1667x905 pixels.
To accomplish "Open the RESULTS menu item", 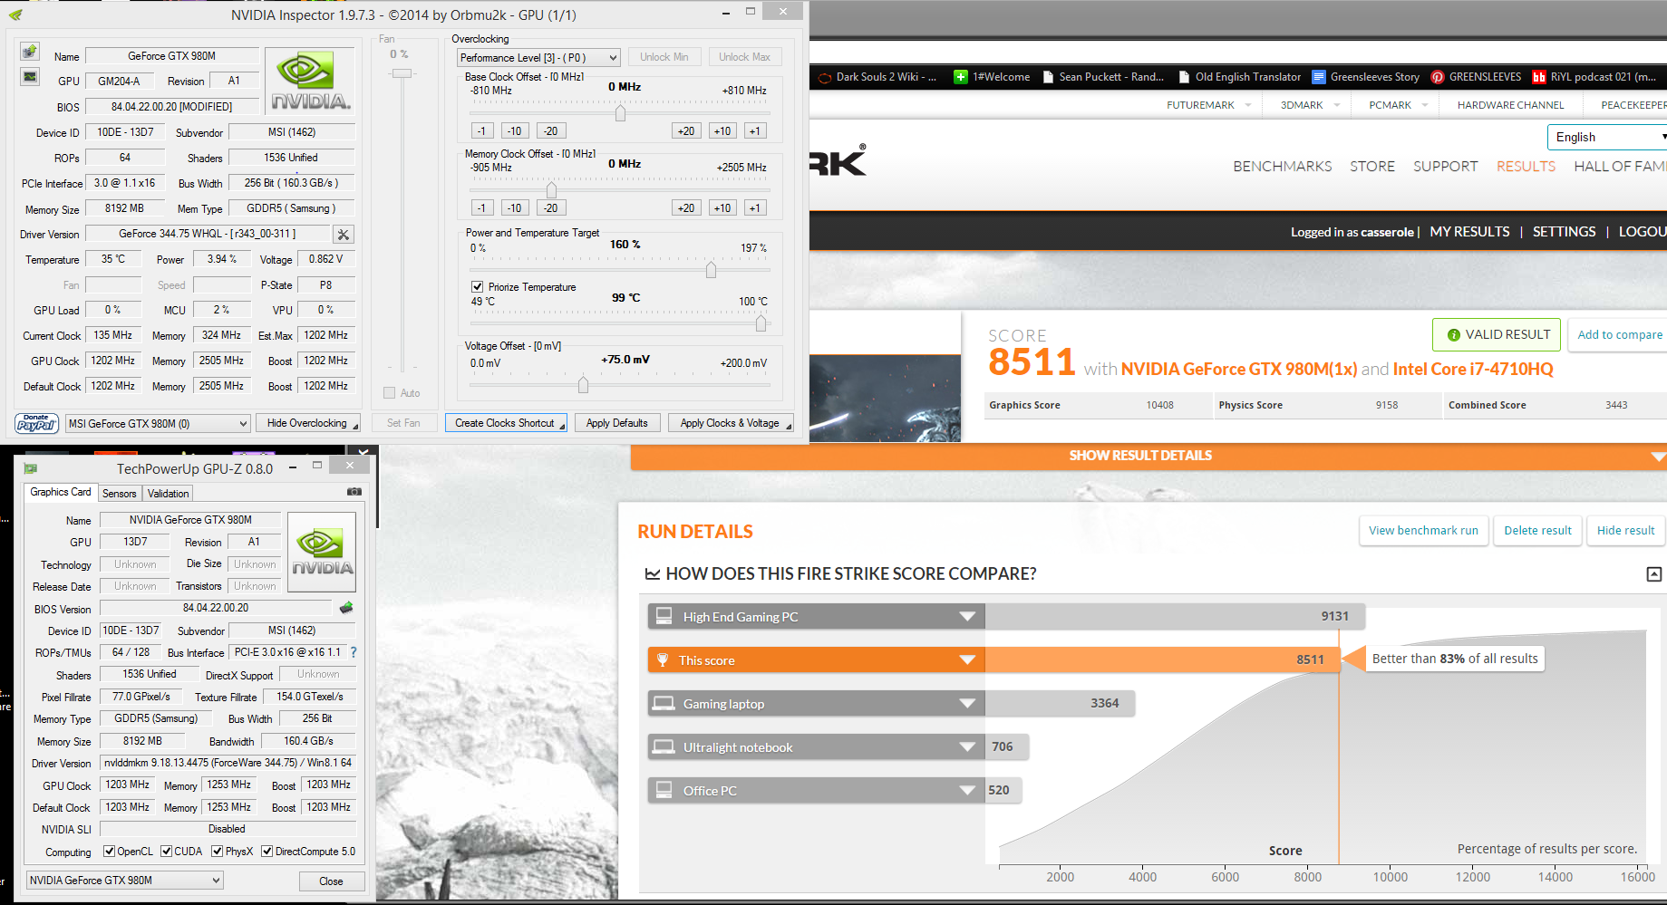I will [1526, 167].
